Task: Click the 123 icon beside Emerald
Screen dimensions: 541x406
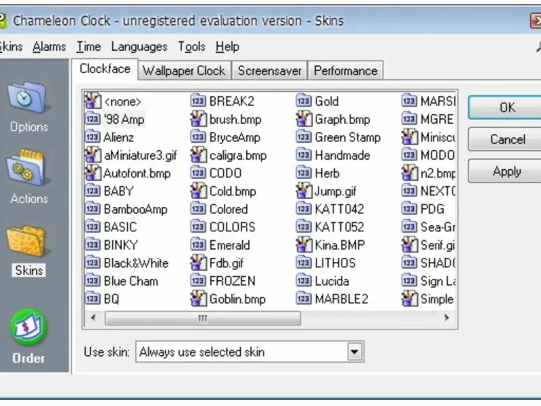Action: click(198, 245)
